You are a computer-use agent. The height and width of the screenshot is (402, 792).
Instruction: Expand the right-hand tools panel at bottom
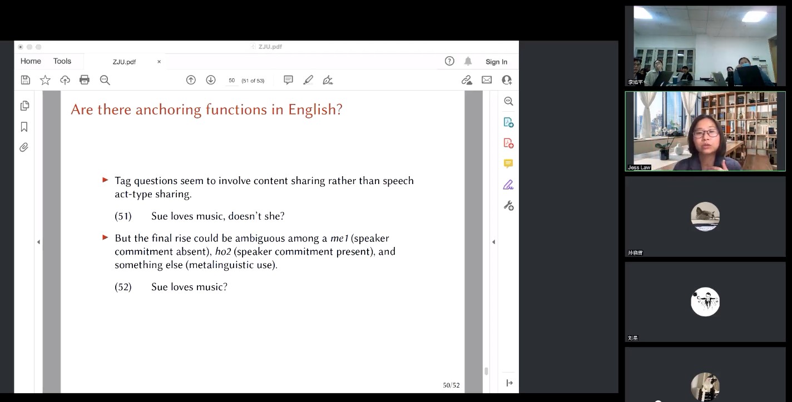click(x=509, y=383)
